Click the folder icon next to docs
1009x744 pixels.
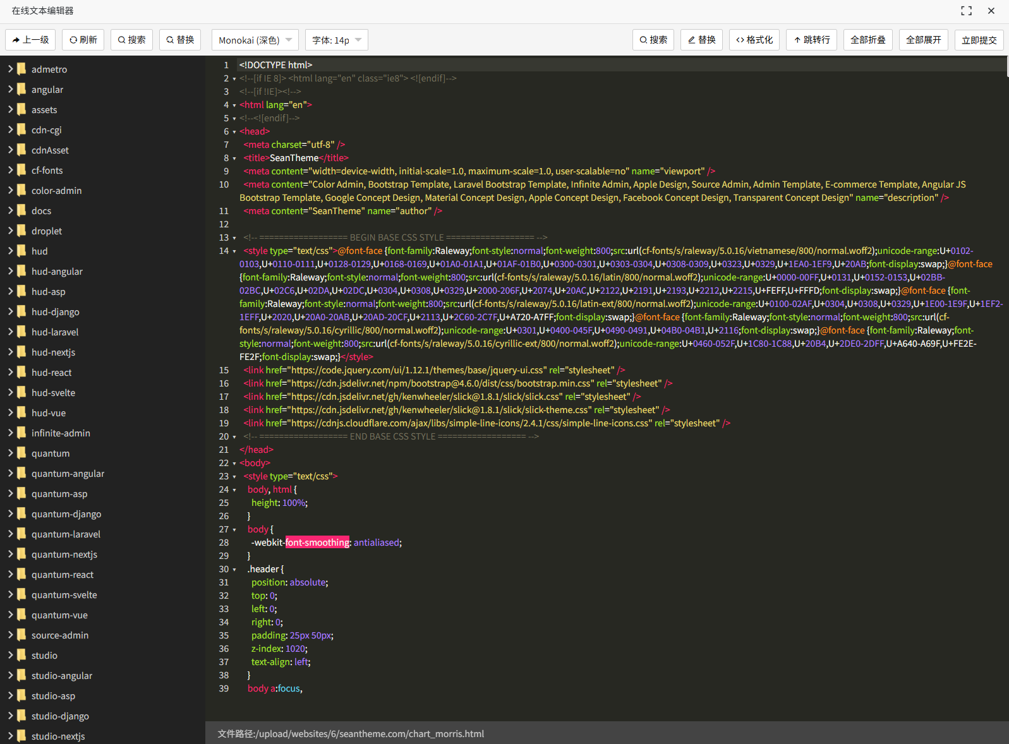(21, 210)
